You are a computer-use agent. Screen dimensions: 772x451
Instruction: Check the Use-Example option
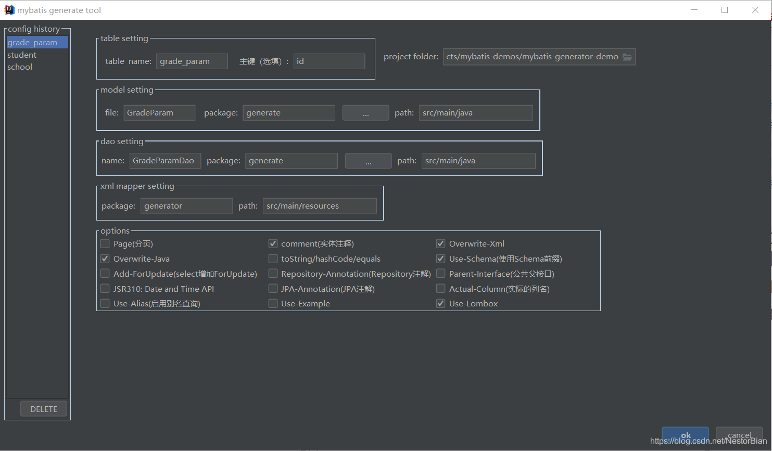pyautogui.click(x=273, y=303)
